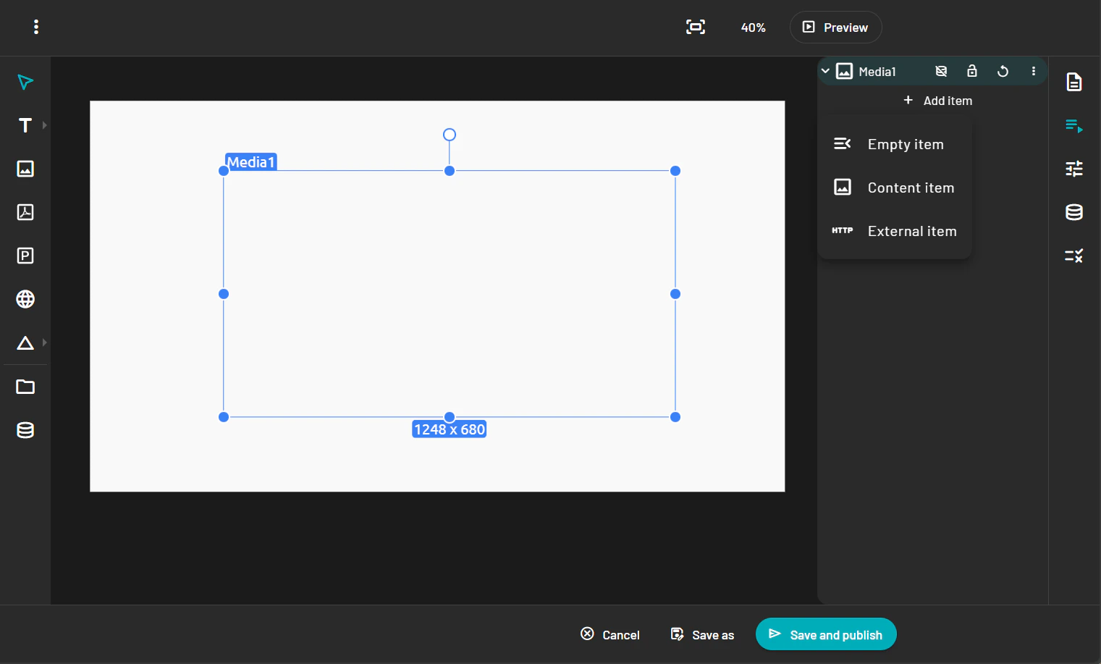Screen dimensions: 1101x664
Task: Click the Preview button
Action: tap(835, 28)
